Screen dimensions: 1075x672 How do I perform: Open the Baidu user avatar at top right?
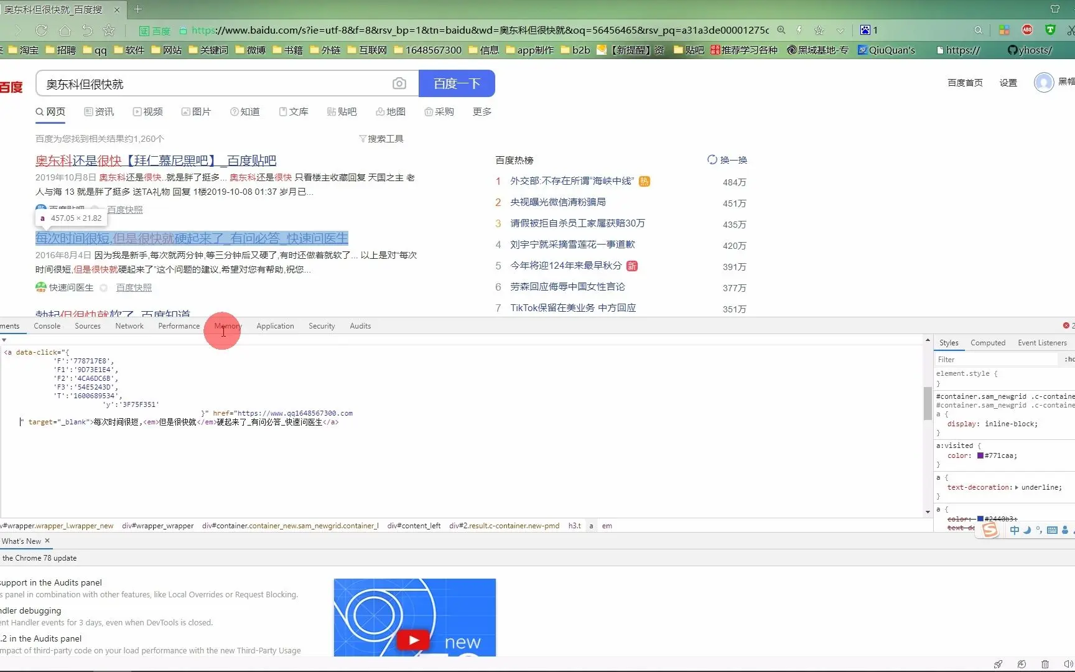1043,83
